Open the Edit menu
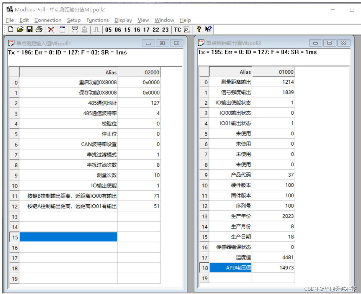This screenshot has width=361, height=294. (24, 20)
